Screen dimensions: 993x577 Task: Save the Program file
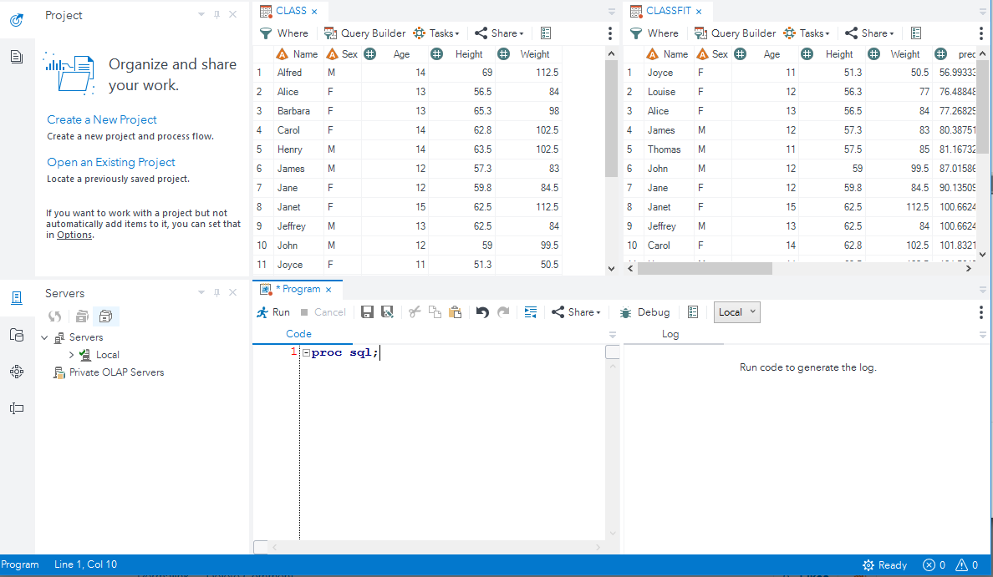(367, 311)
